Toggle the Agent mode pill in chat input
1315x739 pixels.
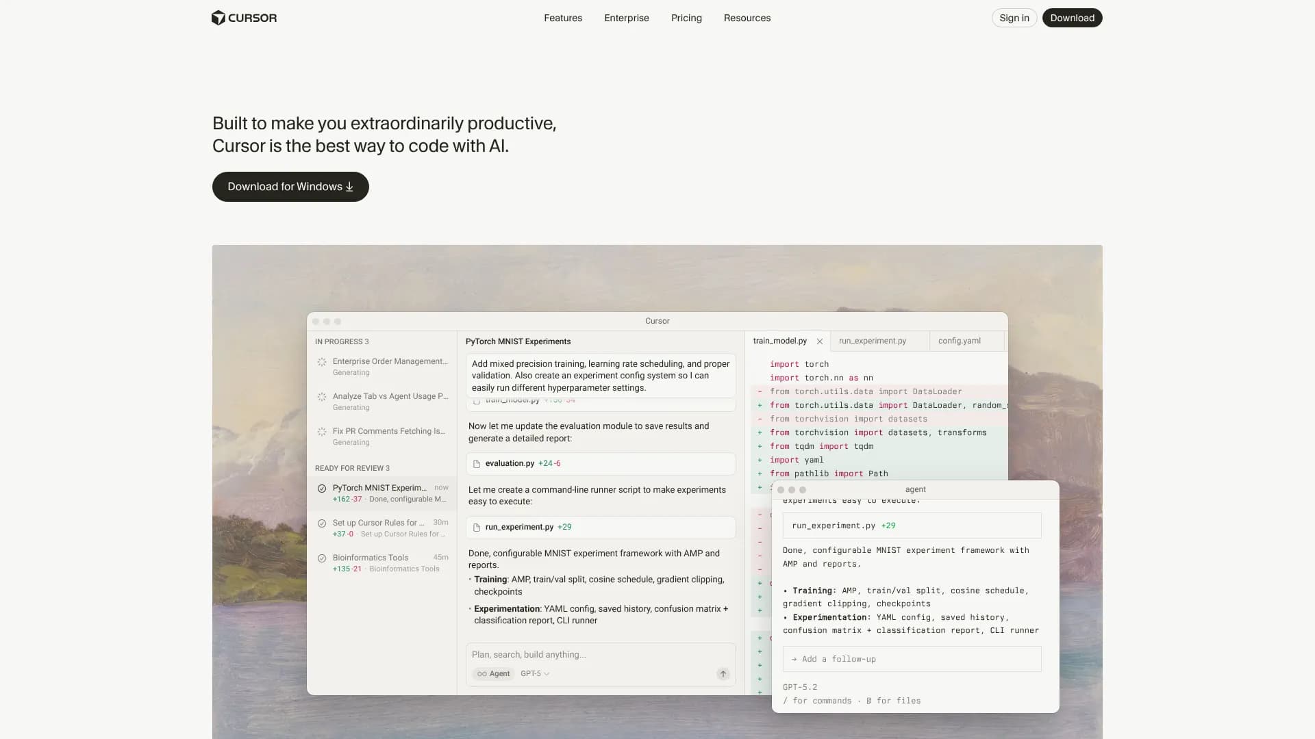click(493, 673)
